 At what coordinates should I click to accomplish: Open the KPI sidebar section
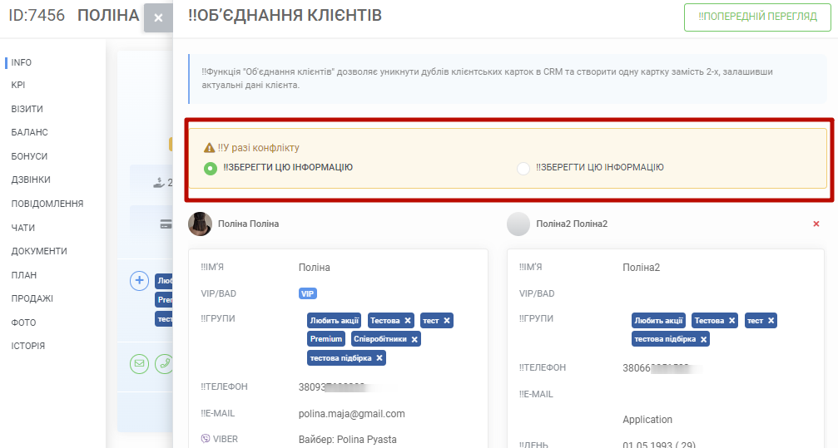(x=18, y=85)
